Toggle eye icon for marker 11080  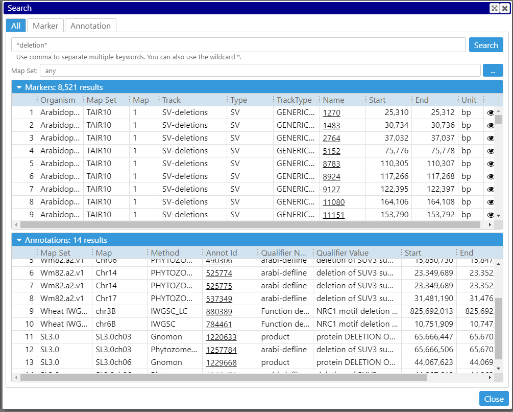click(491, 202)
